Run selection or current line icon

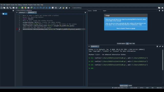click(28, 8)
